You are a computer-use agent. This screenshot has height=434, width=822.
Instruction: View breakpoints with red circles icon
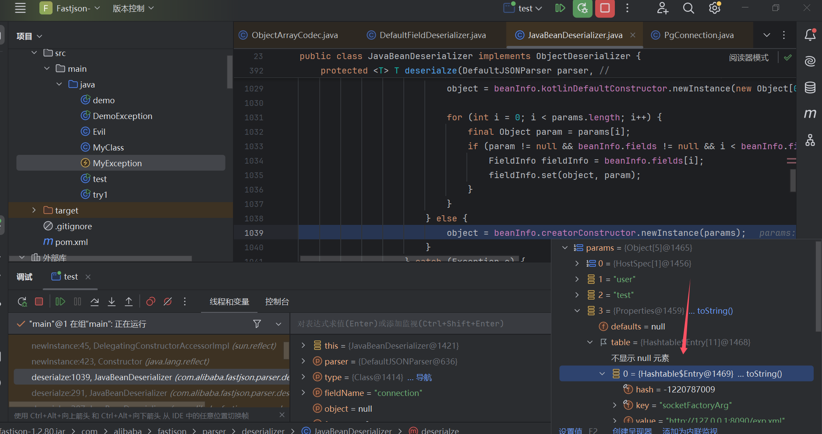point(151,301)
